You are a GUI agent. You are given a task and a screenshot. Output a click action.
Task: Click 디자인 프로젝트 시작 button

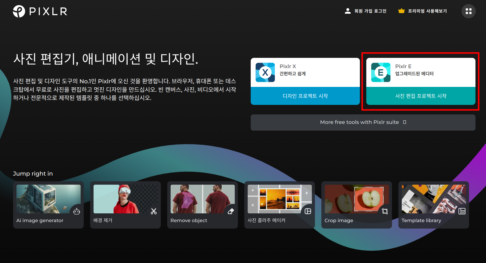[x=305, y=96]
